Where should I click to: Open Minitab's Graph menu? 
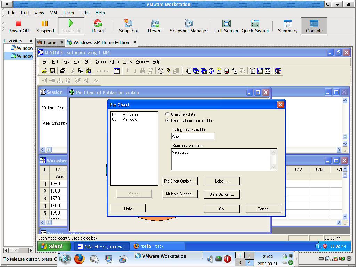click(100, 62)
